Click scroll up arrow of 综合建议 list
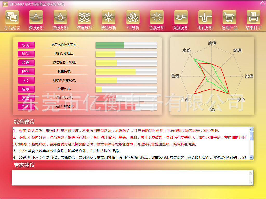The image size is (266, 199). click(251, 129)
